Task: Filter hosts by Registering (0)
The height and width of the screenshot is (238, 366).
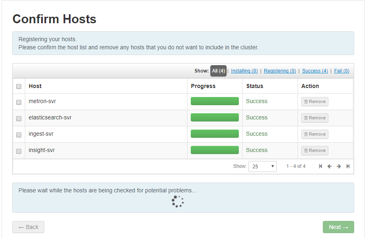Action: pyautogui.click(x=280, y=71)
